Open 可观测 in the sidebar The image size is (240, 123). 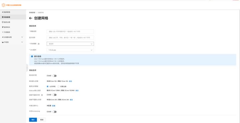13,42
